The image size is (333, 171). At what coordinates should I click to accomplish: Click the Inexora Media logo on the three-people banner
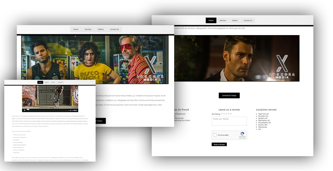150,68
